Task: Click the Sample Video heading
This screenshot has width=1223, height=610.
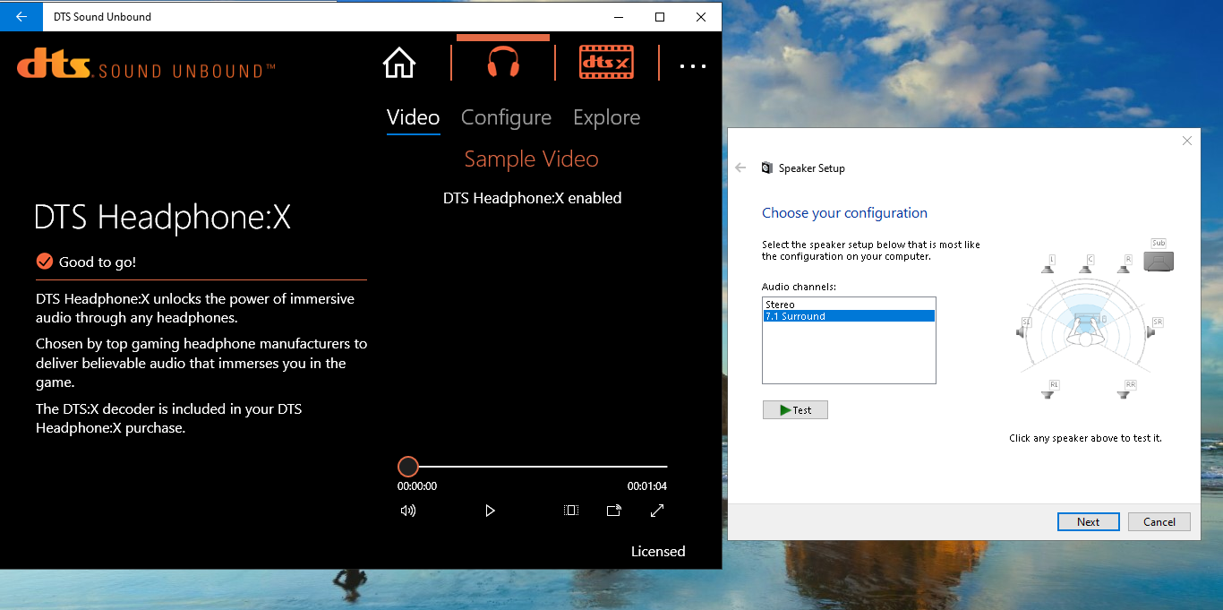Action: pos(531,159)
